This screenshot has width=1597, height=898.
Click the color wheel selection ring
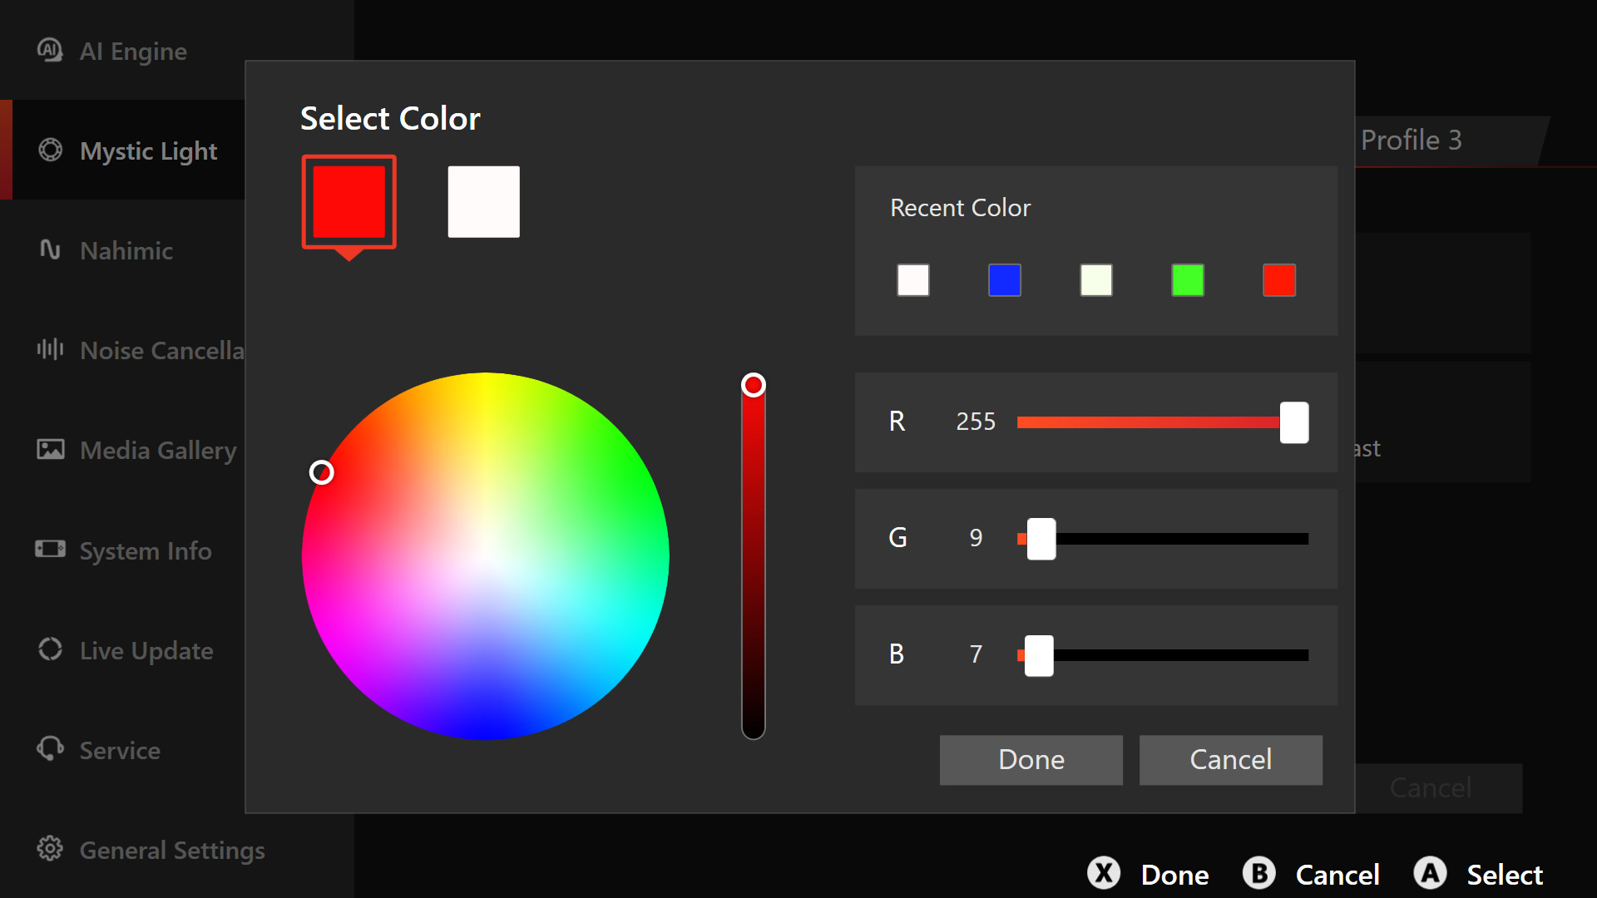(322, 472)
